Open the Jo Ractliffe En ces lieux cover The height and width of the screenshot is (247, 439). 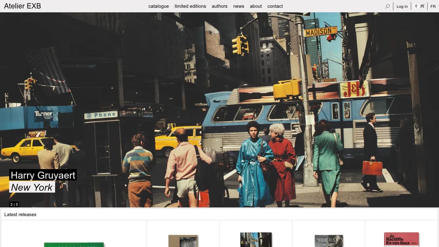tap(401, 240)
